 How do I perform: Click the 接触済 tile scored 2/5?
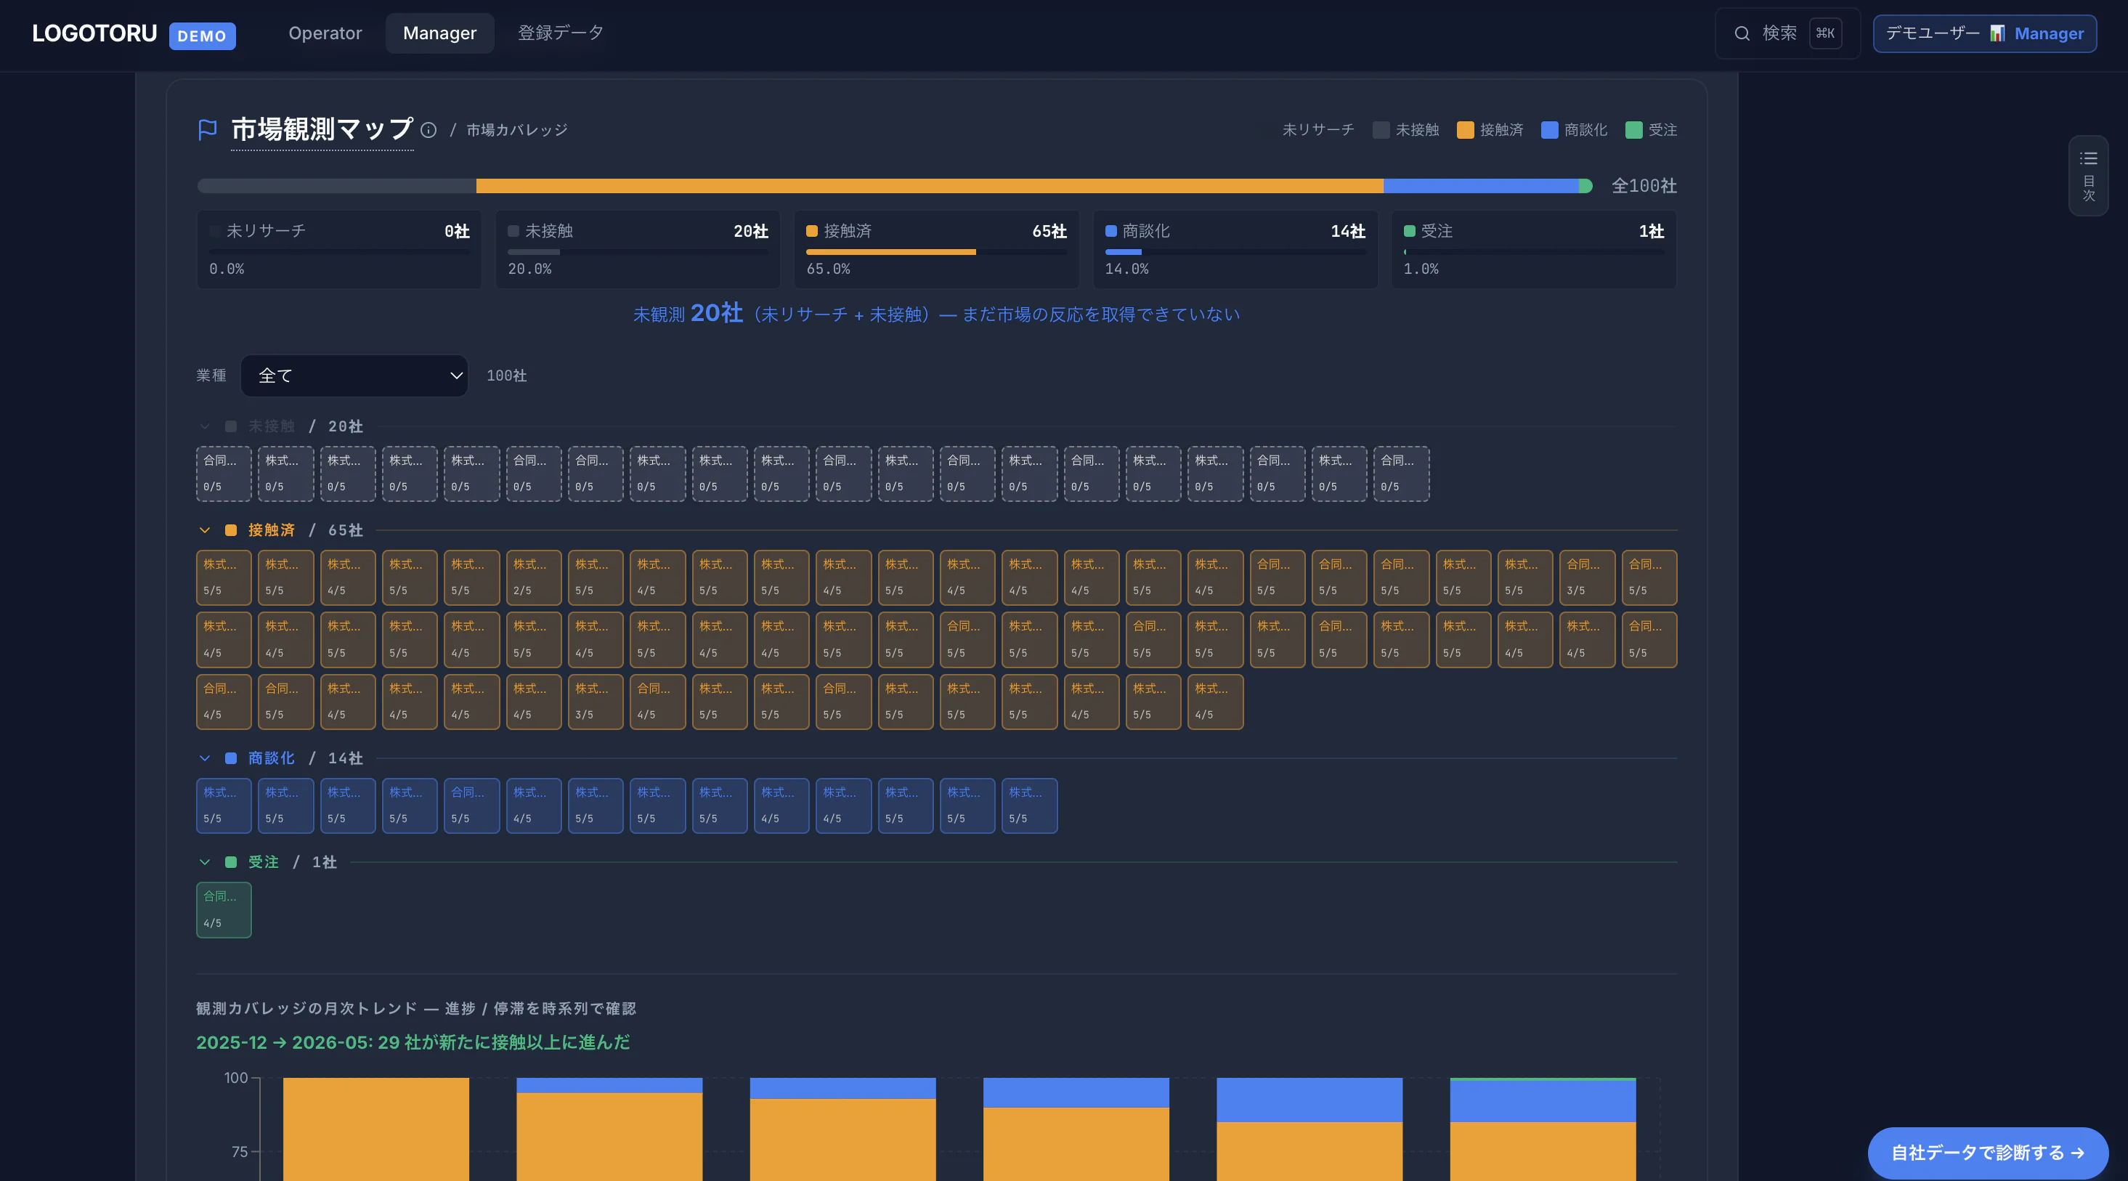[534, 577]
